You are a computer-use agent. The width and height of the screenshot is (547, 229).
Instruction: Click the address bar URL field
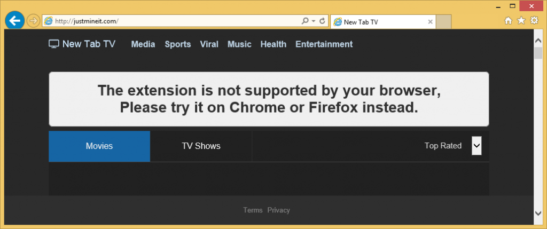click(x=176, y=21)
